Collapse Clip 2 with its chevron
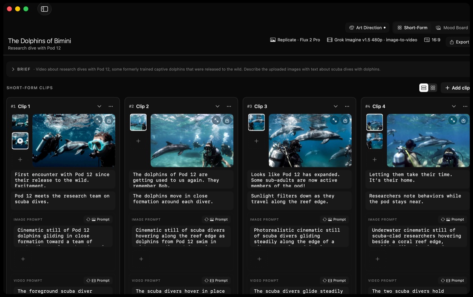This screenshot has width=473, height=297. tap(218, 107)
